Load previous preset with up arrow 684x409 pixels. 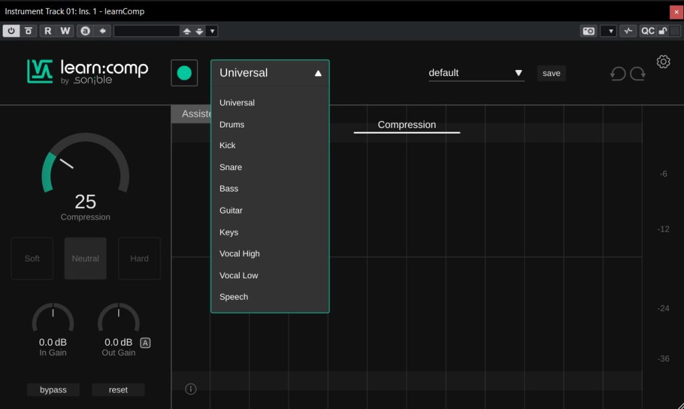187,31
